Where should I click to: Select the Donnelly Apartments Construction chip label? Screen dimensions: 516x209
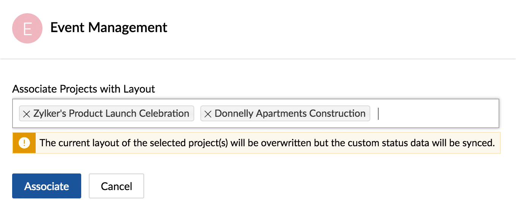(x=290, y=113)
